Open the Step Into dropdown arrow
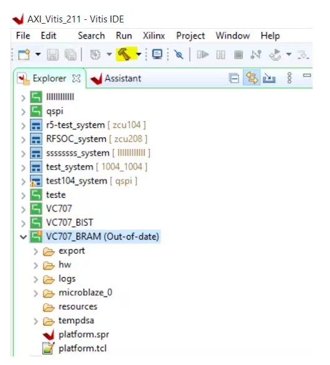The width and height of the screenshot is (330, 365). click(x=289, y=54)
